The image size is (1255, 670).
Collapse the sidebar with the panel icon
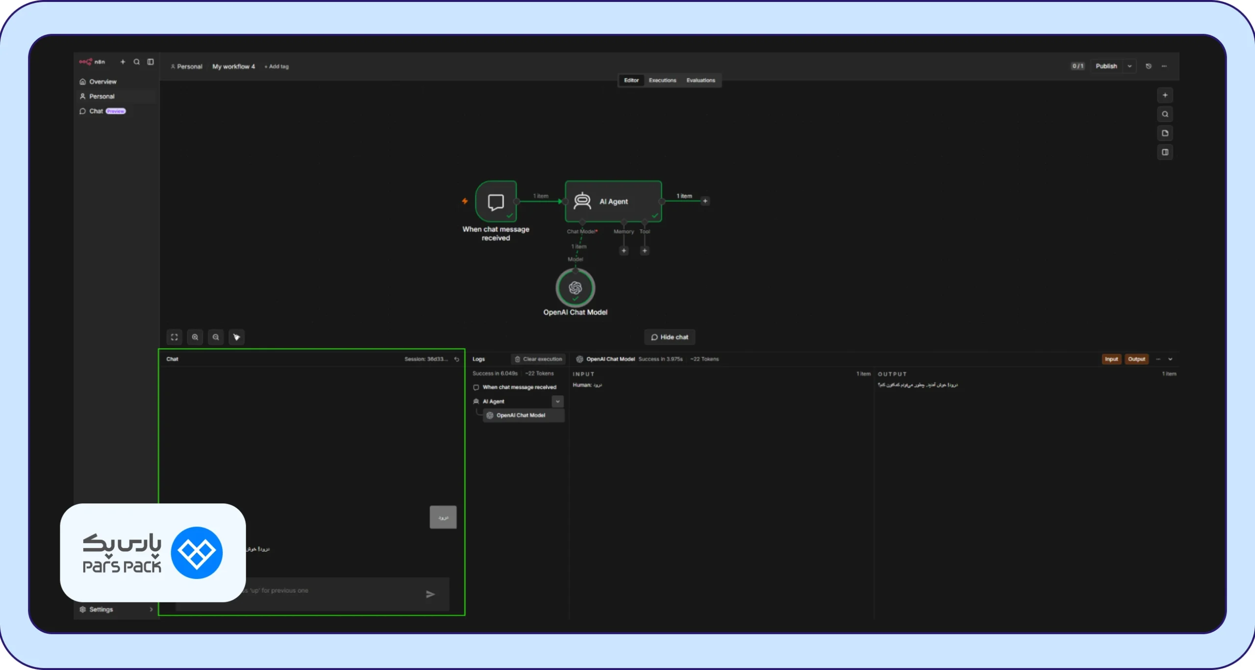[x=151, y=62]
